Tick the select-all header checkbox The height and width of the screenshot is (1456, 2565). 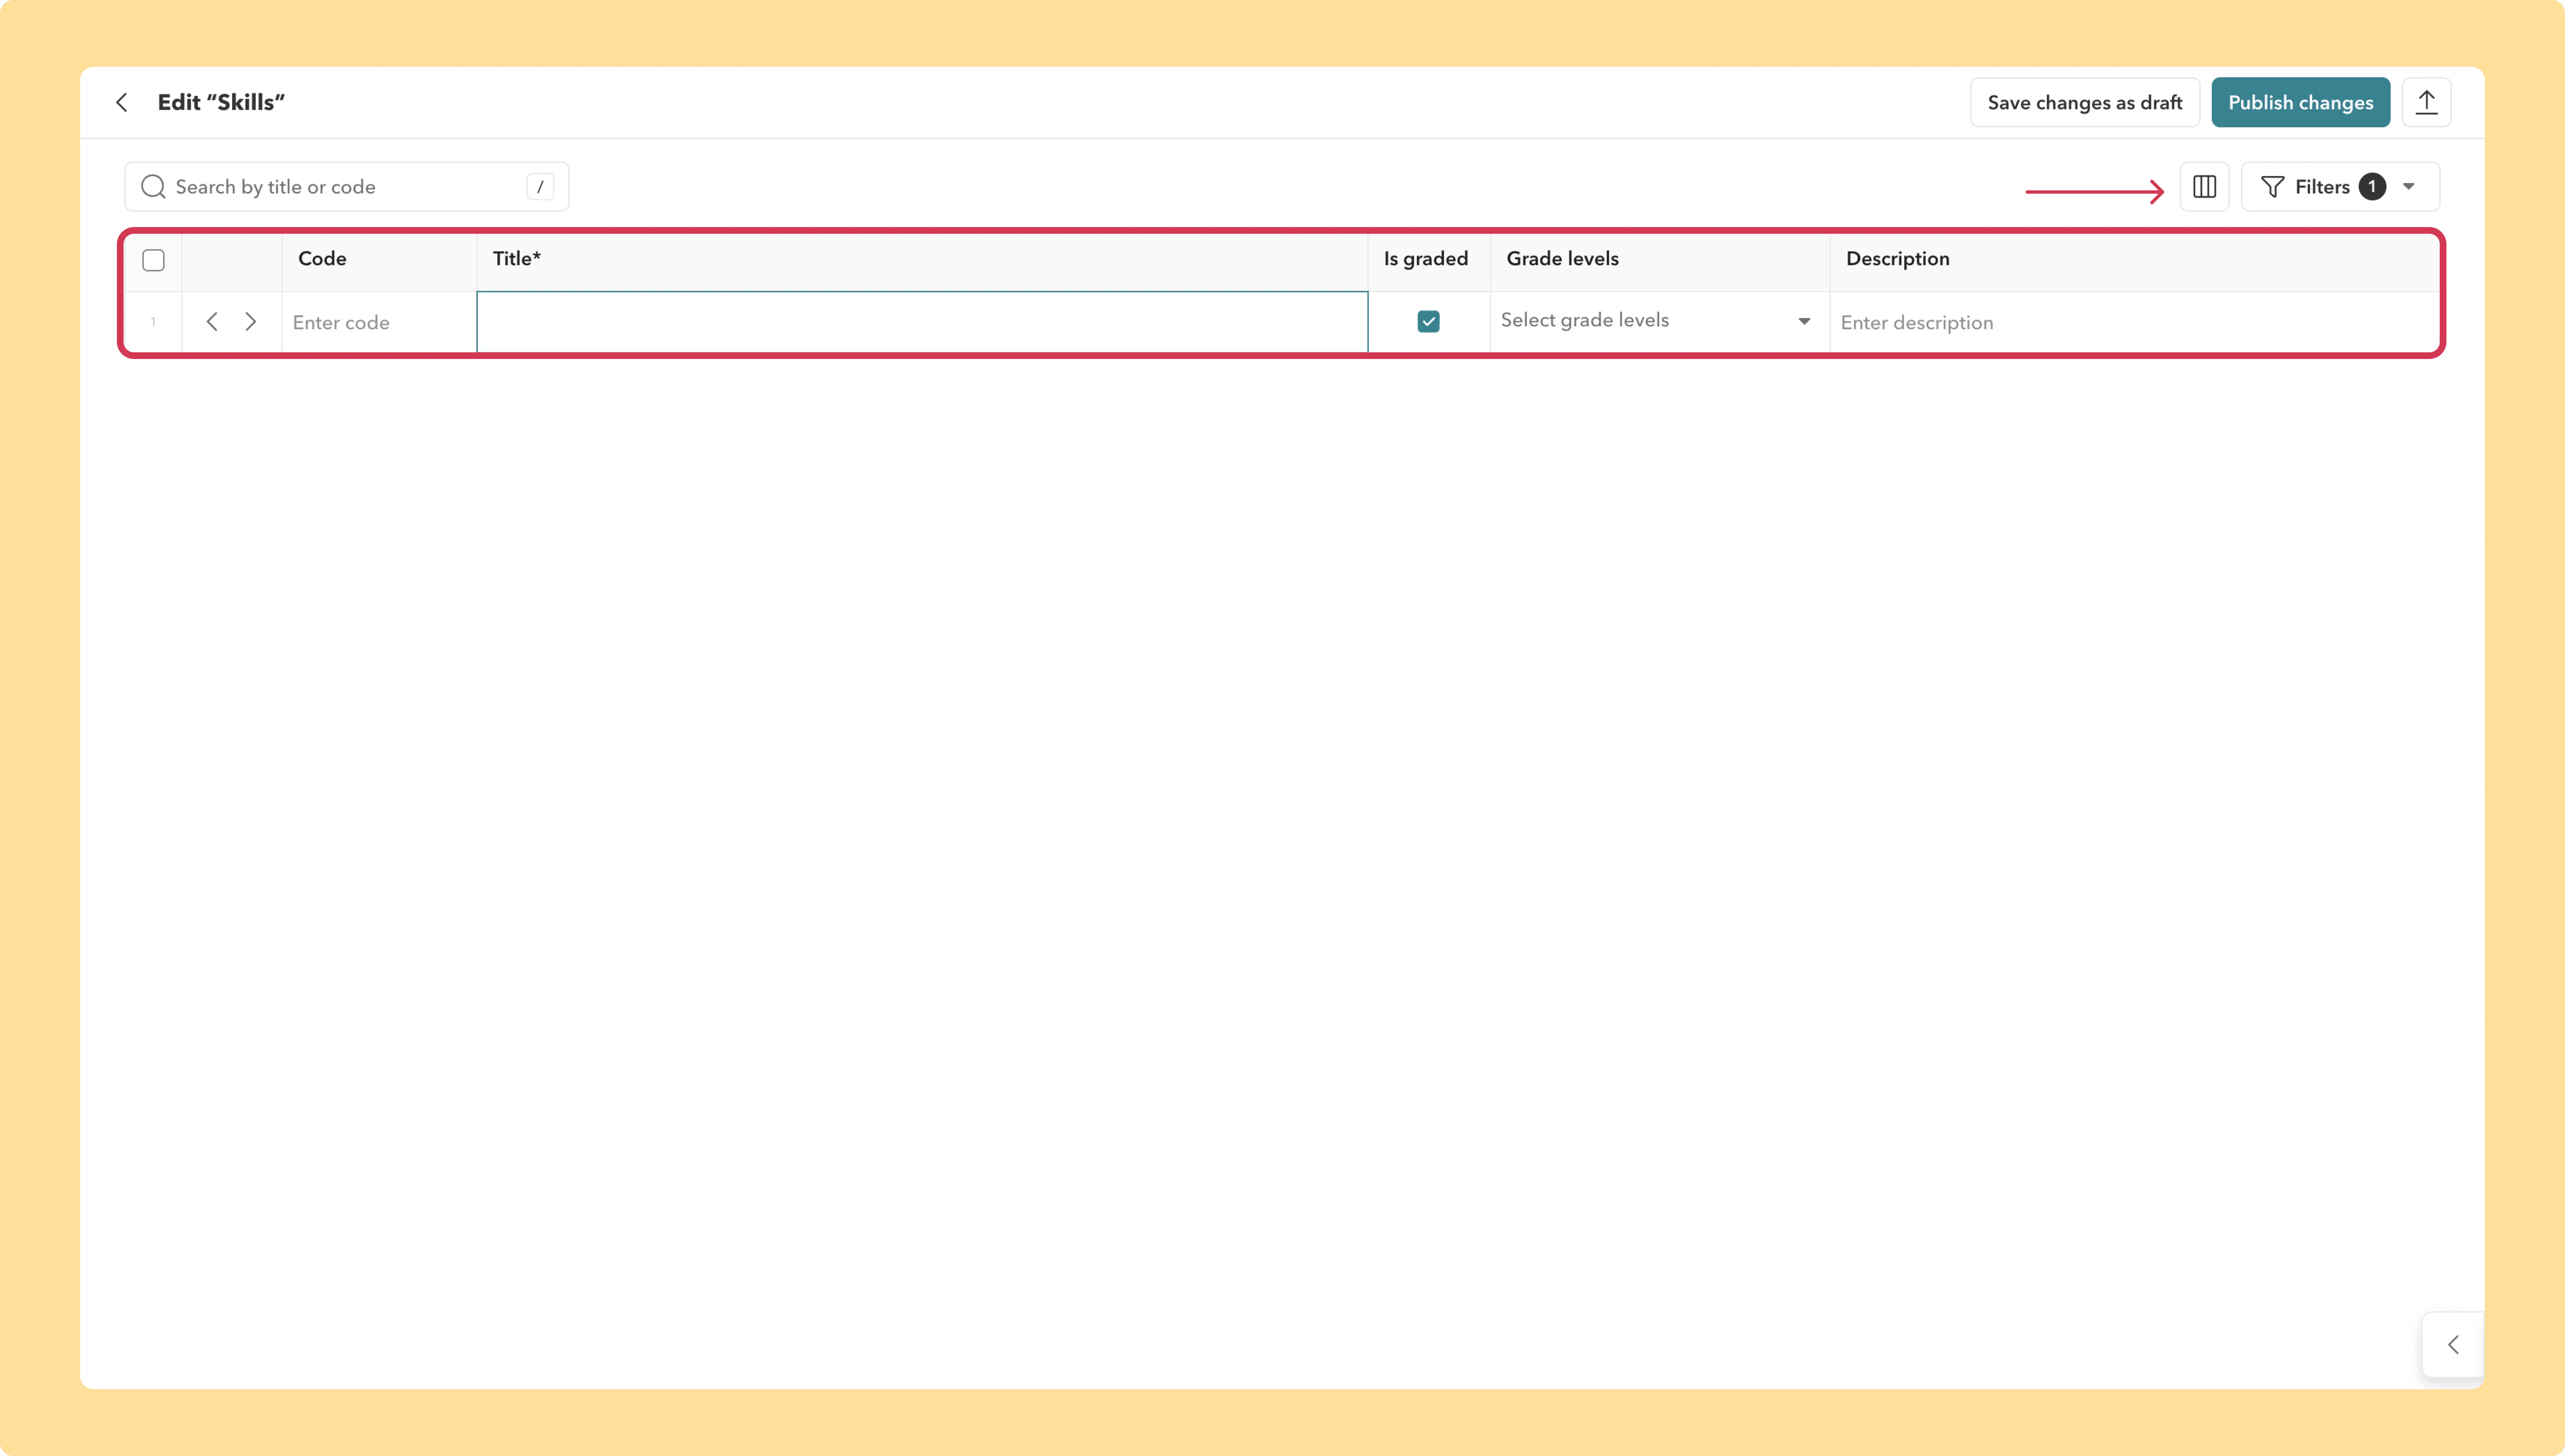(153, 260)
